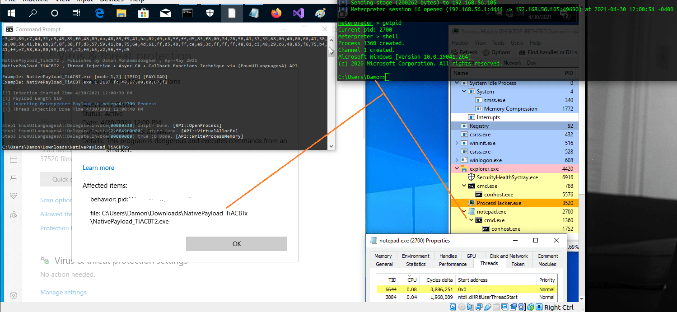This screenshot has height=312, width=677.
Task: Click the Windows Security shield in the taskbar
Action: [x=209, y=13]
